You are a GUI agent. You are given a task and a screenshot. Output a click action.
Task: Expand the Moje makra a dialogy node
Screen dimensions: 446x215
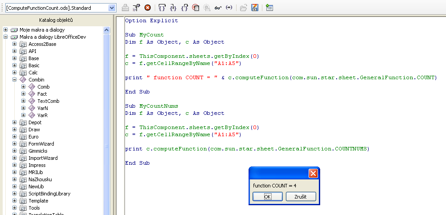click(6, 30)
